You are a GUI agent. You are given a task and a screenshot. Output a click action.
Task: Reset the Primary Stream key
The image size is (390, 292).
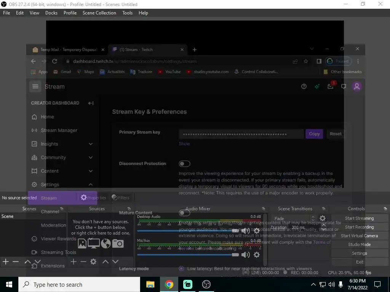pos(336,134)
